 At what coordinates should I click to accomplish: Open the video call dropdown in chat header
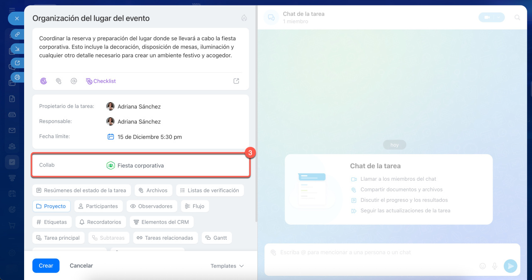(498, 17)
